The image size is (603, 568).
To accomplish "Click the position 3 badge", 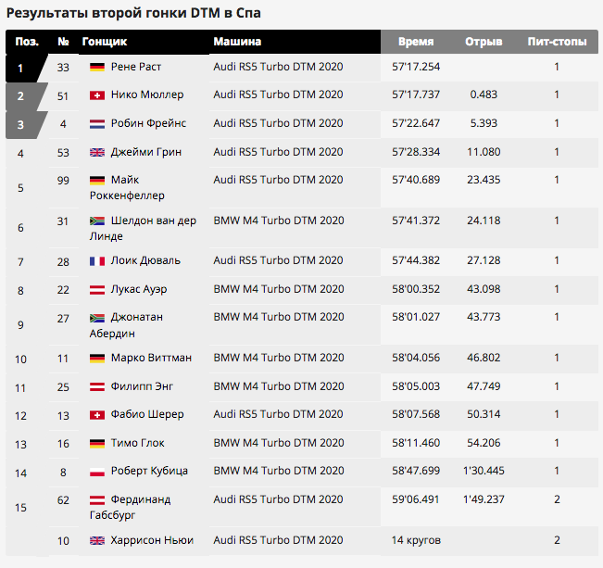I will [26, 125].
